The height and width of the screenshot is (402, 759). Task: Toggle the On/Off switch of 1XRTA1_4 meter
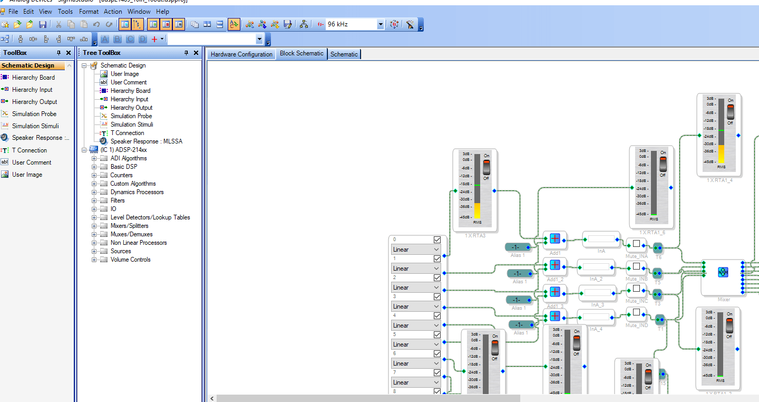(x=730, y=112)
